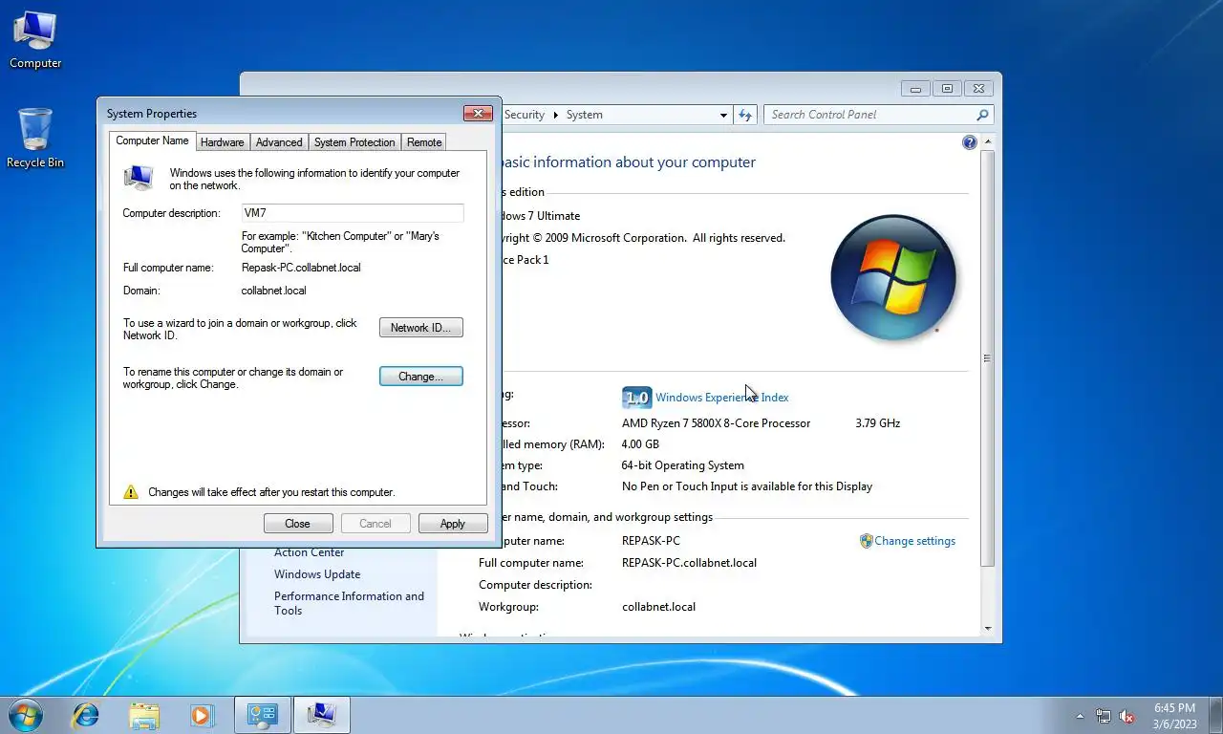Viewport: 1223px width, 734px height.
Task: Open the Windows Experience Index link
Action: point(722,398)
